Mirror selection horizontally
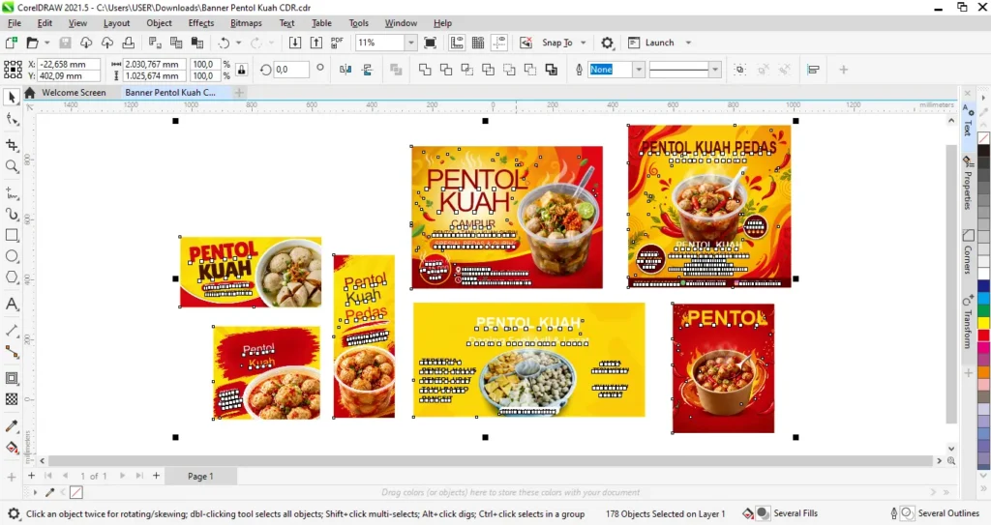Viewport: 991px width, 525px height. 345,70
